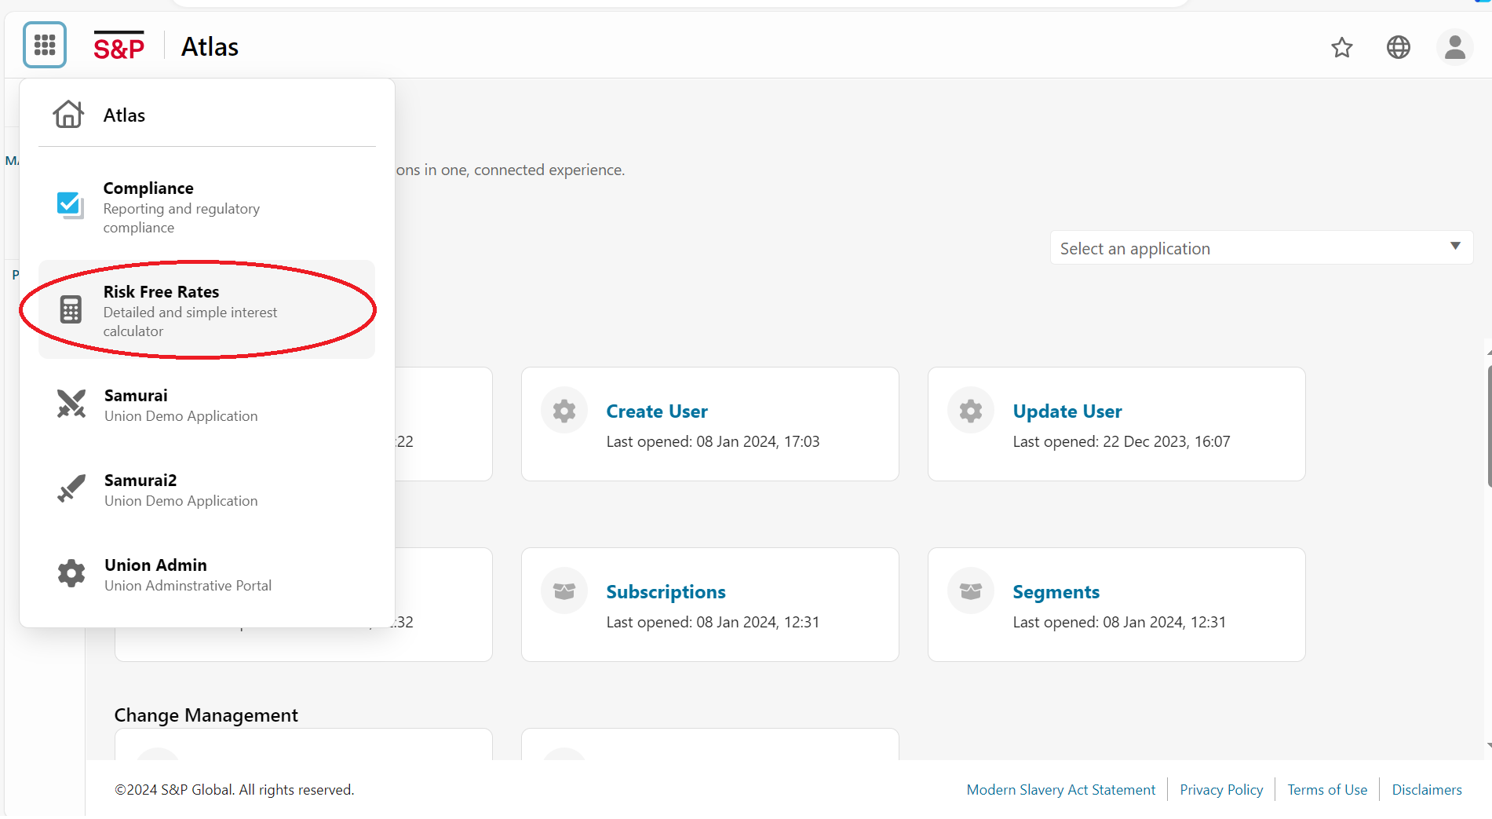Click the box icon on Segments card
This screenshot has width=1492, height=819.
[x=971, y=591]
